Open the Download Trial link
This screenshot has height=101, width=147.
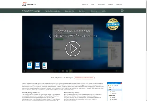click(70, 11)
